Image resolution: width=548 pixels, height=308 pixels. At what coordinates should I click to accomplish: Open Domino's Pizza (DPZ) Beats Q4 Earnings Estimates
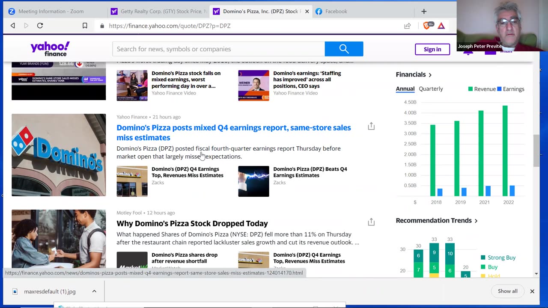(310, 172)
